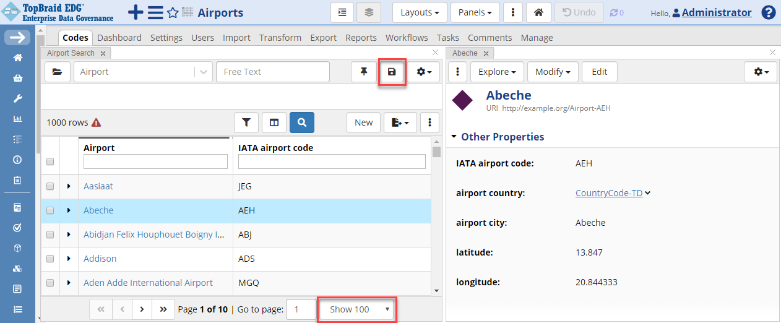781x323 pixels.
Task: Check the checkbox for Aasiaat row
Action: [50, 186]
